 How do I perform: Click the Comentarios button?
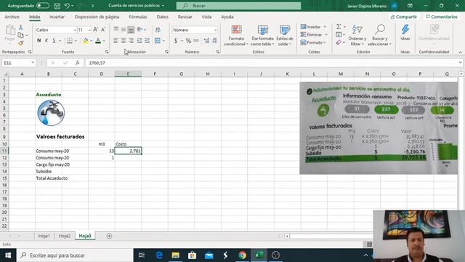tap(442, 17)
